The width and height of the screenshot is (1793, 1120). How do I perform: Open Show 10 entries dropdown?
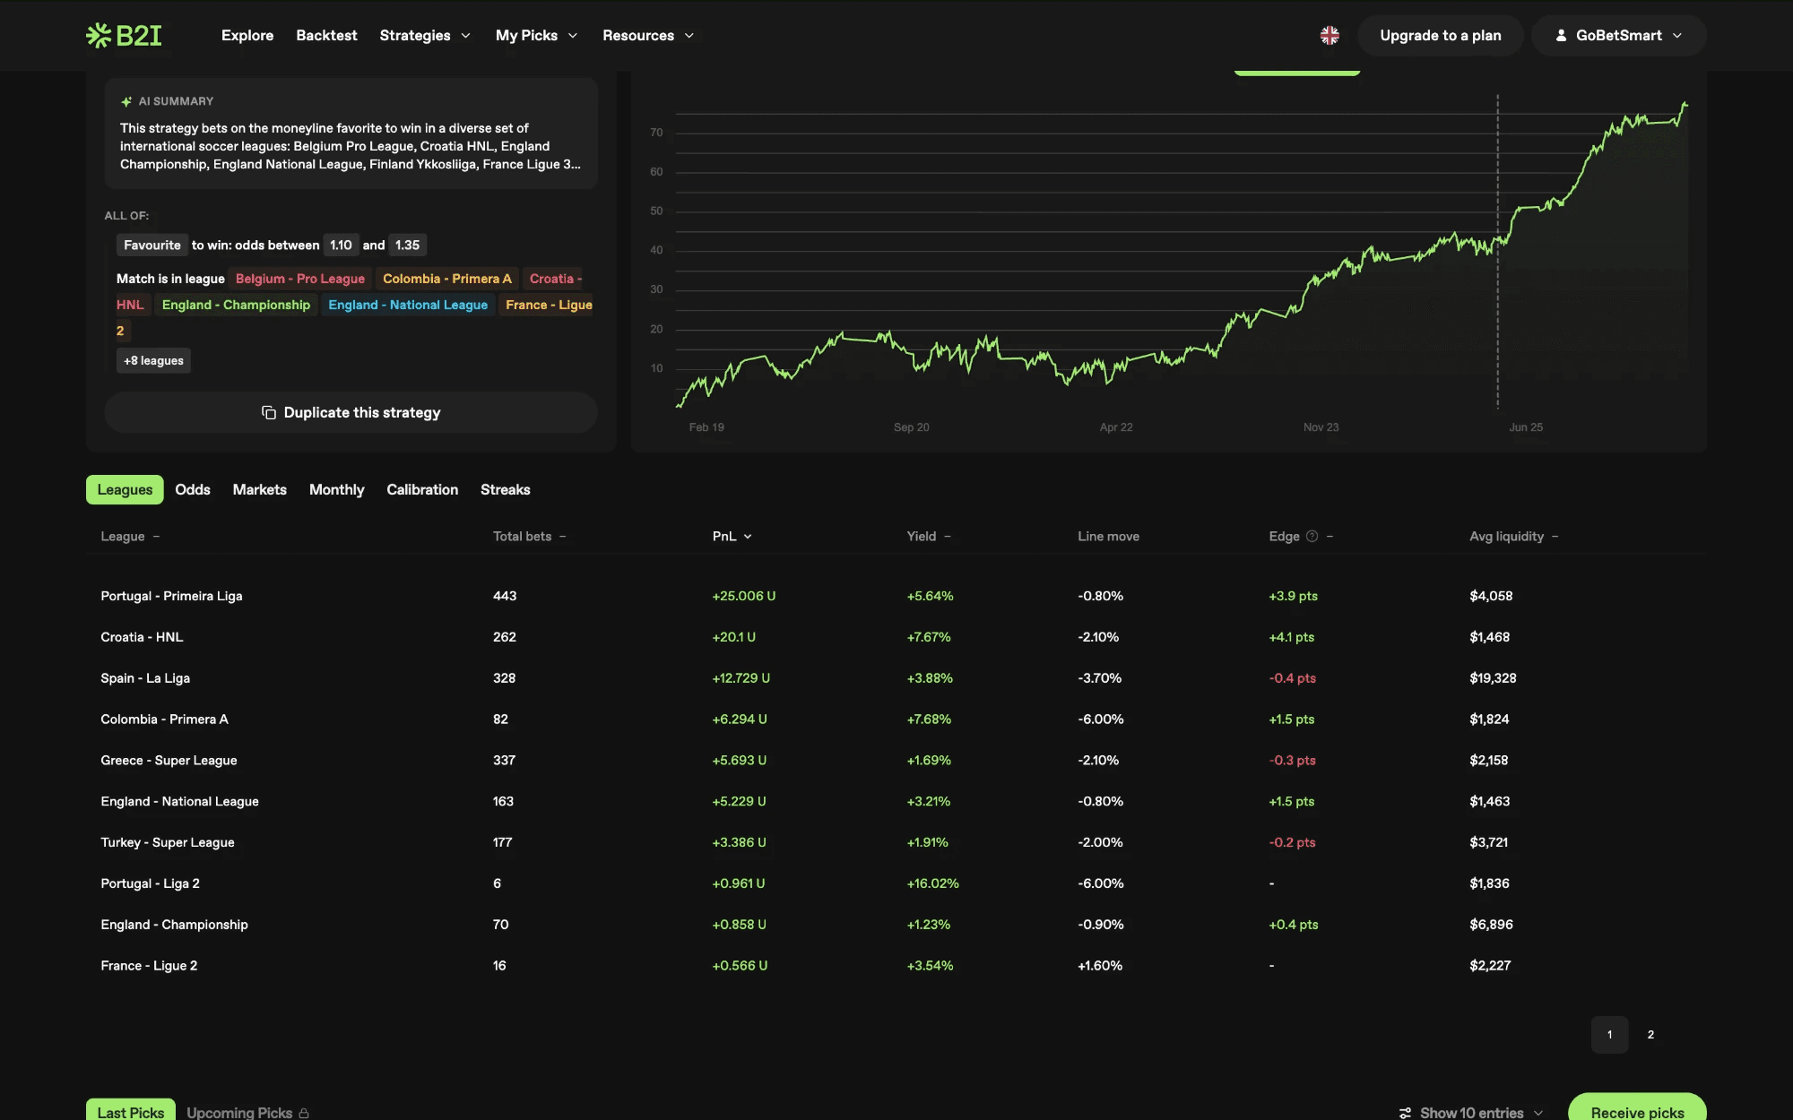(1472, 1113)
